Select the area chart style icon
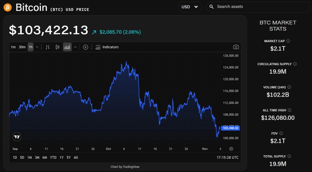 pyautogui.click(x=67, y=47)
